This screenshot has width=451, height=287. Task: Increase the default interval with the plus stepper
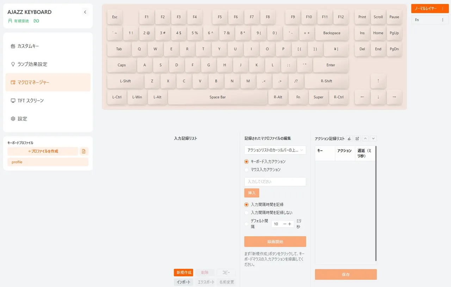coord(290,224)
